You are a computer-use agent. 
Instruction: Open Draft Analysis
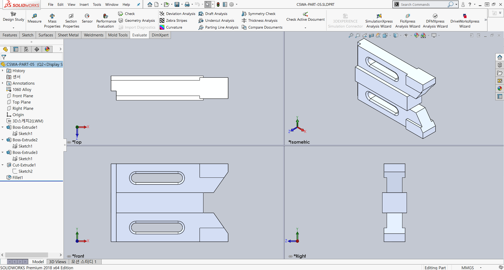(x=213, y=14)
